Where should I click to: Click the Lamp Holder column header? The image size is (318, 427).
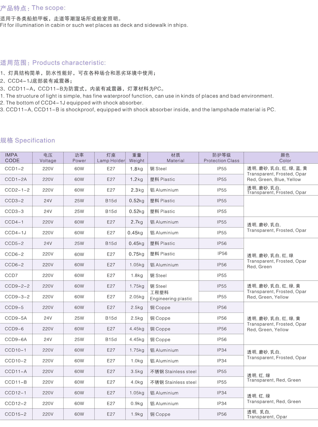pos(111,158)
